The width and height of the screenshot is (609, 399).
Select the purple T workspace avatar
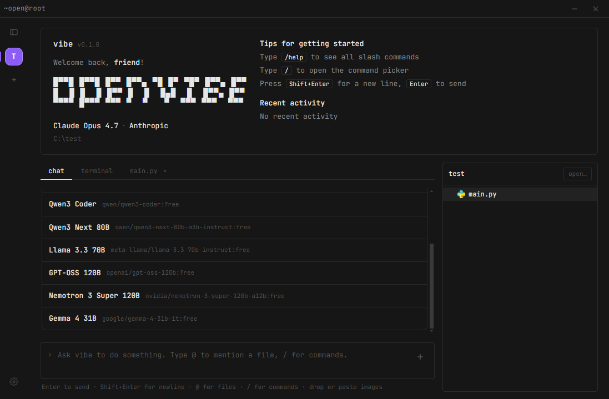click(14, 57)
